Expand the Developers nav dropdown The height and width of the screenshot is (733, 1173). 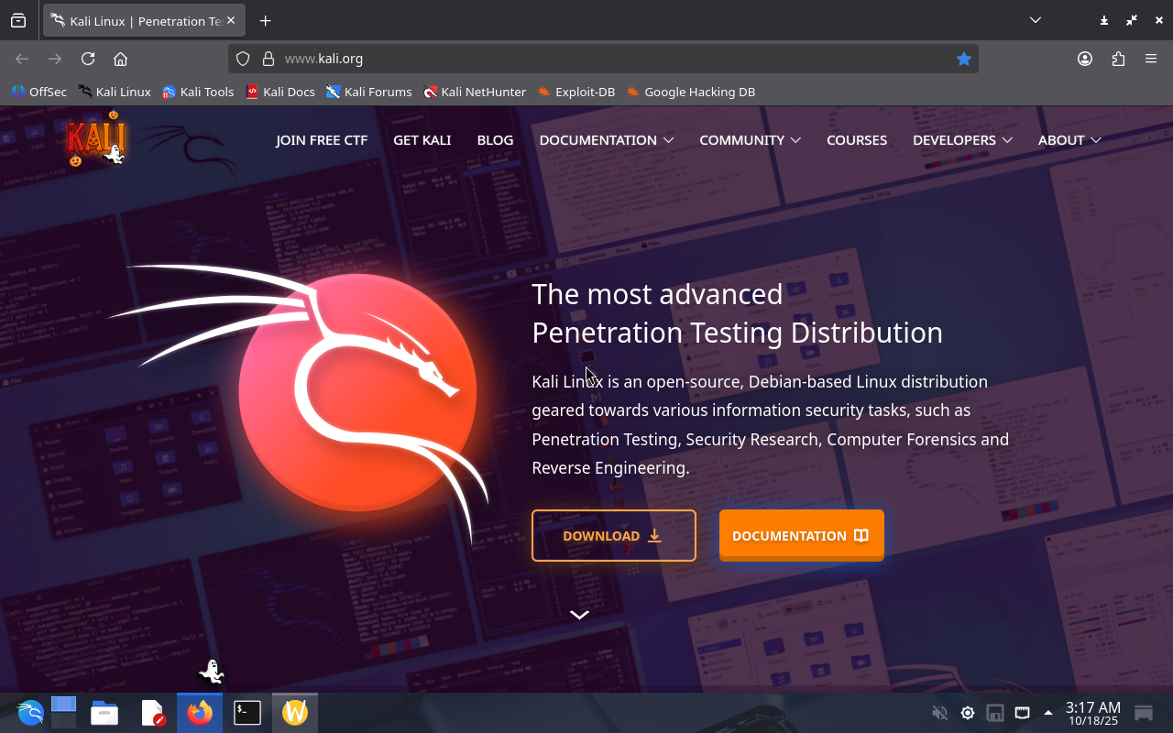pyautogui.click(x=961, y=140)
